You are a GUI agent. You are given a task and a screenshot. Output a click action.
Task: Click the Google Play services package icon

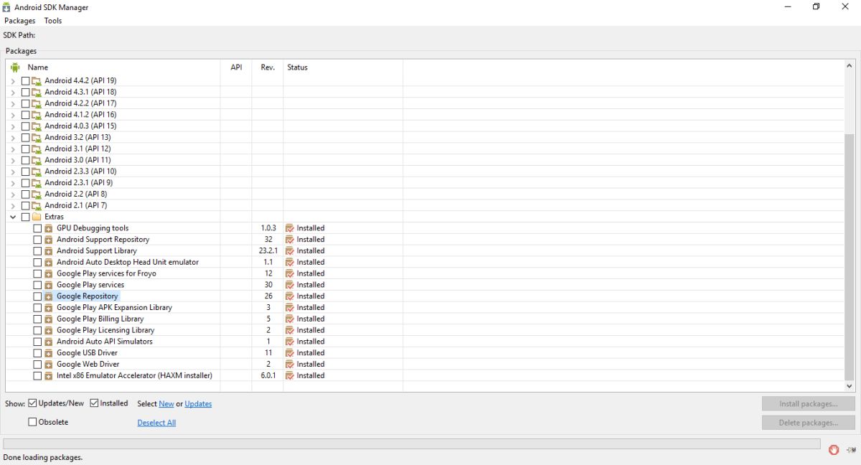click(x=49, y=285)
